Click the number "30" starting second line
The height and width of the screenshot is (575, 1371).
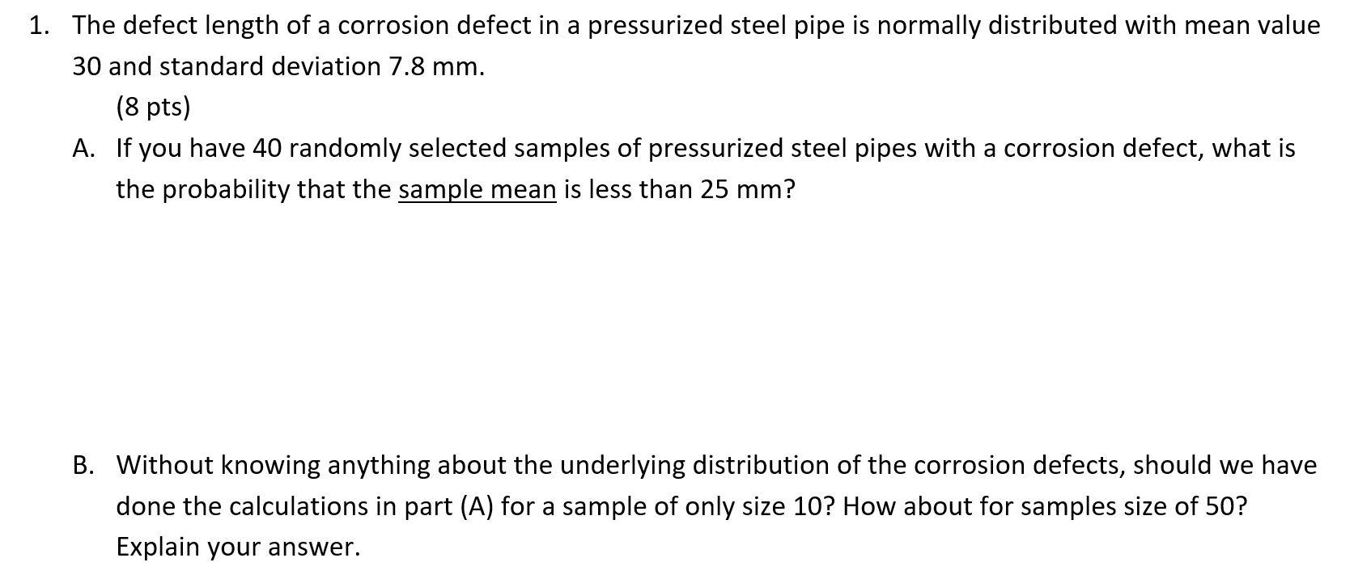pos(87,66)
